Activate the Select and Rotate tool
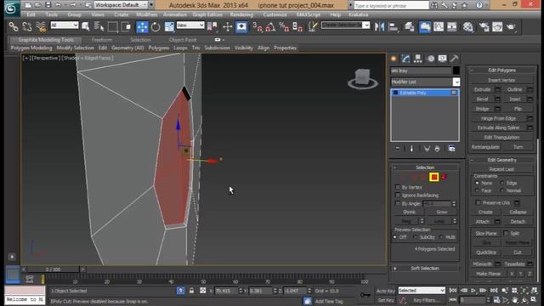Viewport: 544px width, 306px height. pos(156,26)
